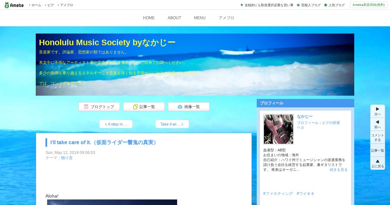This screenshot has height=205, width=390.
Task: Open the なかじー profile name link
Action: pos(305,116)
